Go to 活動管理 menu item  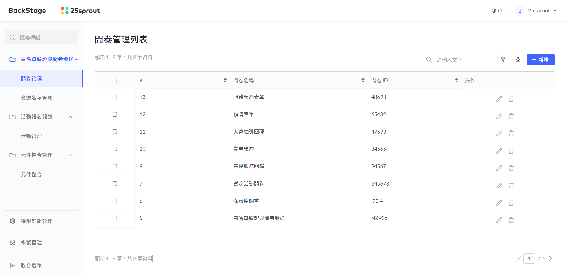tap(31, 136)
